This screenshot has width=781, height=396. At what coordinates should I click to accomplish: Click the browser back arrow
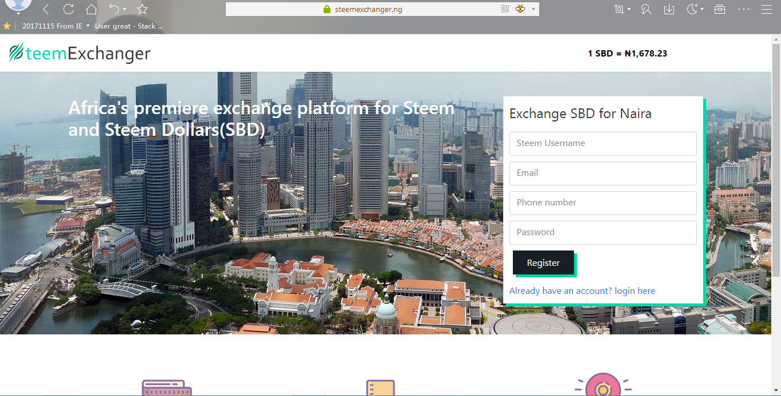[x=46, y=9]
